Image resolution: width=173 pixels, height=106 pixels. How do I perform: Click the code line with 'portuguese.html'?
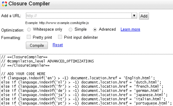86,103
